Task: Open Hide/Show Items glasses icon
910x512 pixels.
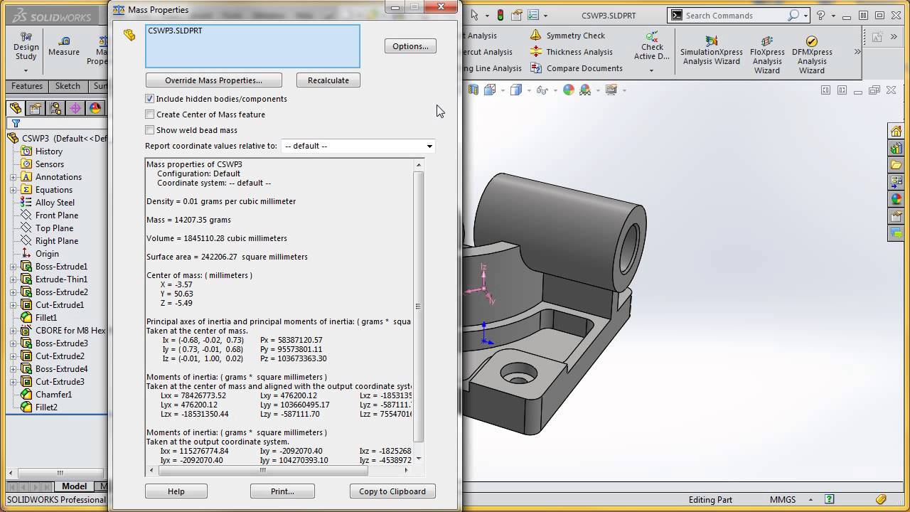Action: 542,90
